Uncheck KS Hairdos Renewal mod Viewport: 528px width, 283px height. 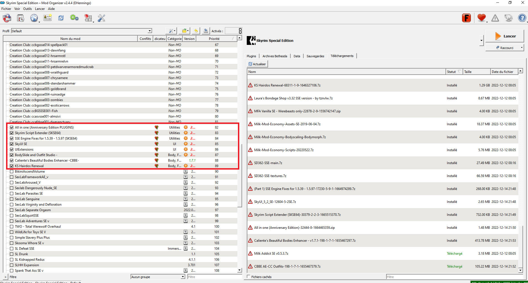(12, 166)
